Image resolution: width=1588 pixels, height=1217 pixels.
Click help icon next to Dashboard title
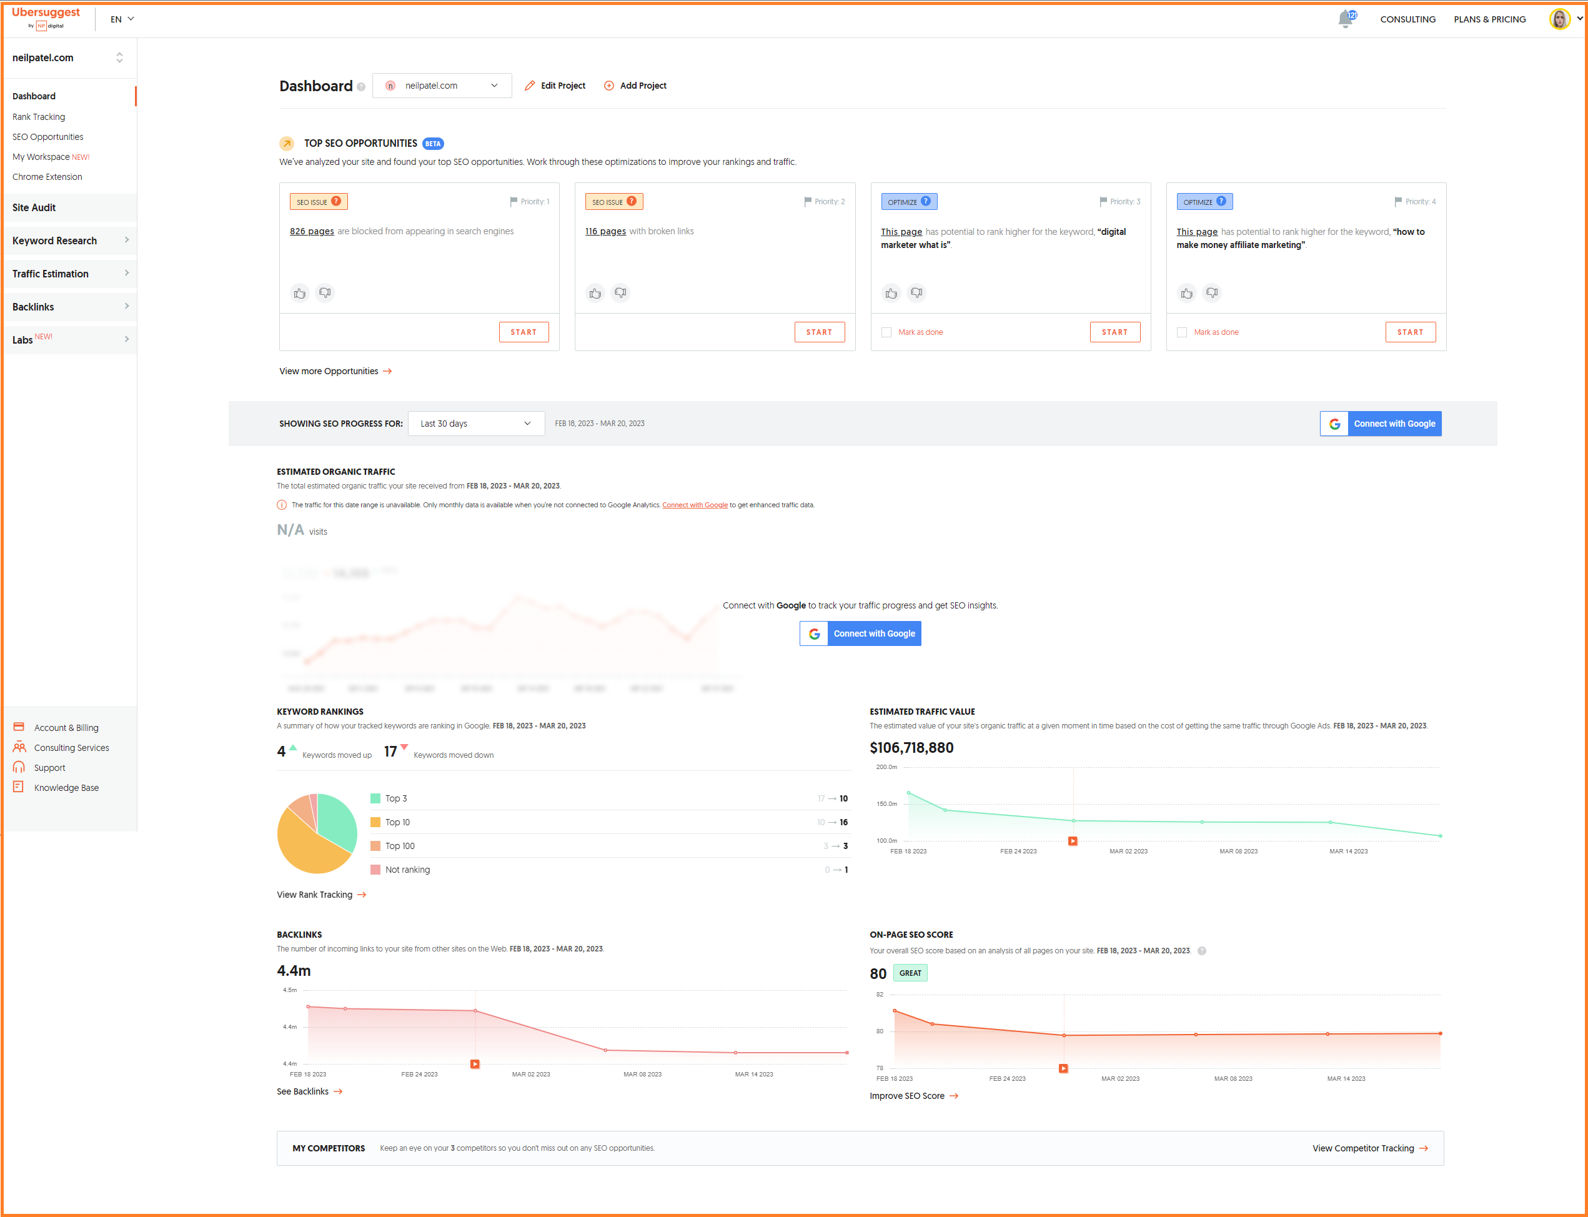(x=361, y=87)
